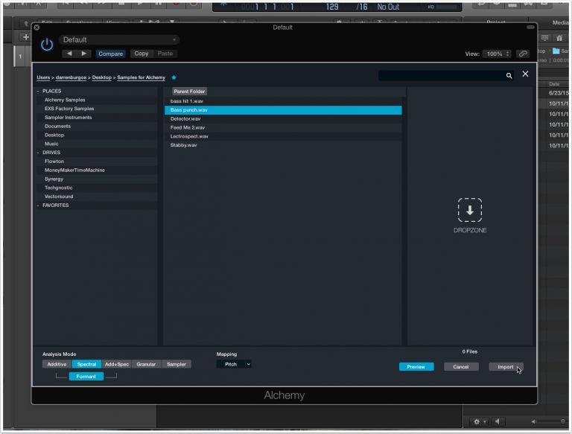
Task: Click the magnifying glass search icon
Action: 509,75
